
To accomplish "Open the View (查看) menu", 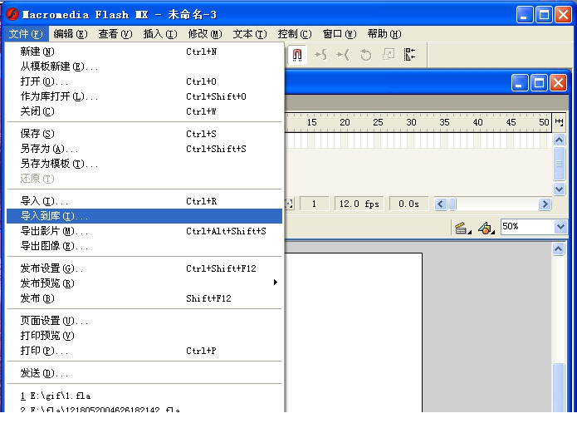I will (x=115, y=34).
